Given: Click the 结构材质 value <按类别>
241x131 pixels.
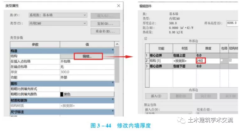Looking at the screenshot, I should 87,106.
